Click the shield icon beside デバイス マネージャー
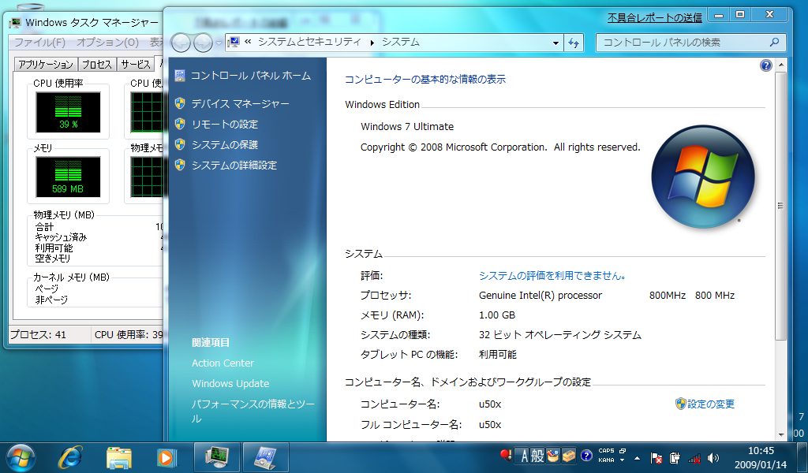The height and width of the screenshot is (473, 808). [180, 103]
